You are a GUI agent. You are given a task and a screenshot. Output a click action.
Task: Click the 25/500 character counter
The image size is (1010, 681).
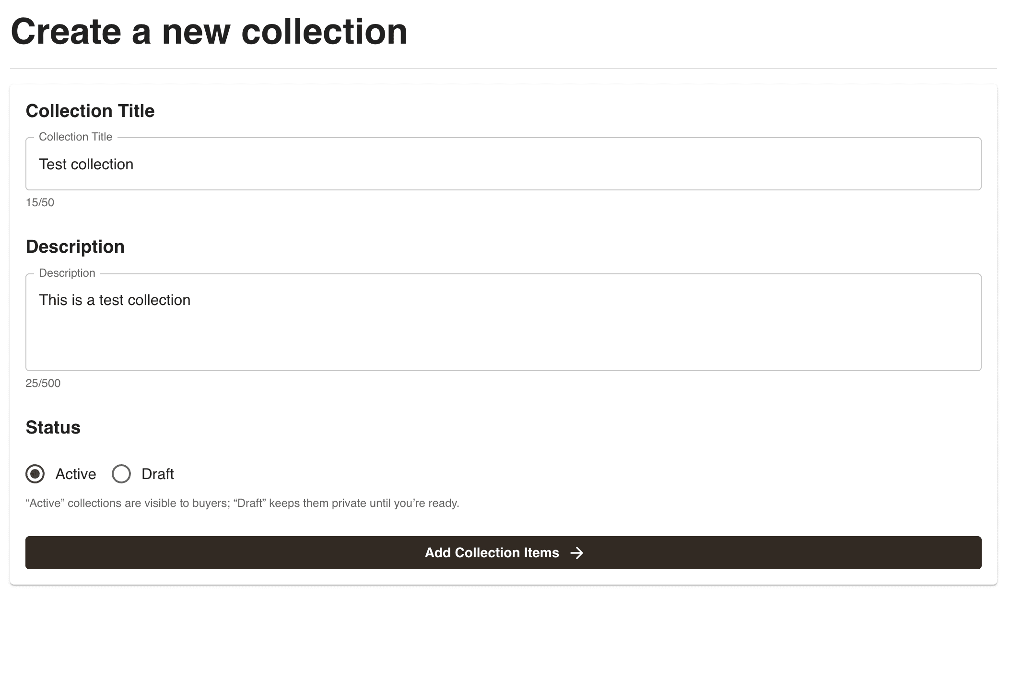point(43,383)
